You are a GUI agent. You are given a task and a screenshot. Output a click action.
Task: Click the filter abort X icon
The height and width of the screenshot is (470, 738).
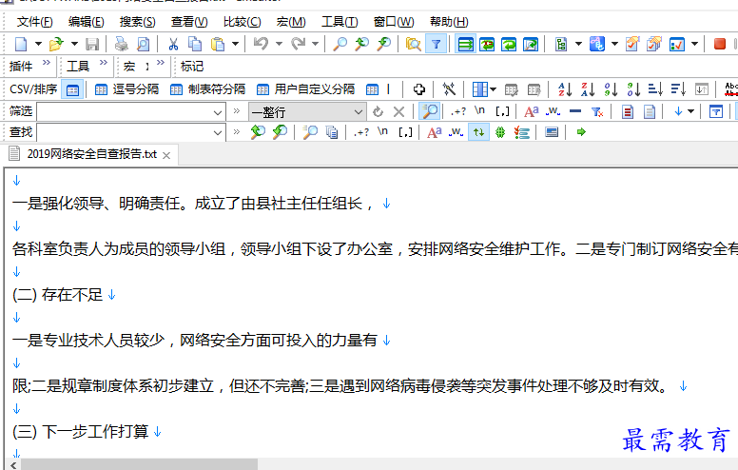[398, 111]
